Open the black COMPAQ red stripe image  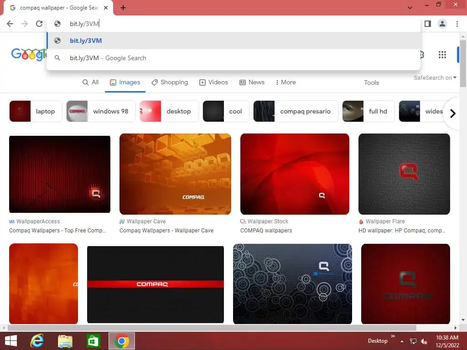click(x=156, y=284)
